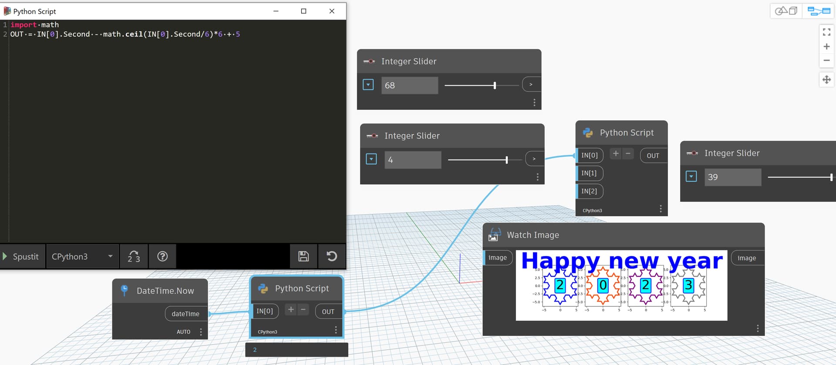Image resolution: width=836 pixels, height=365 pixels.
Task: Click the slider track of the 39 Integer Slider
Action: [x=801, y=177]
